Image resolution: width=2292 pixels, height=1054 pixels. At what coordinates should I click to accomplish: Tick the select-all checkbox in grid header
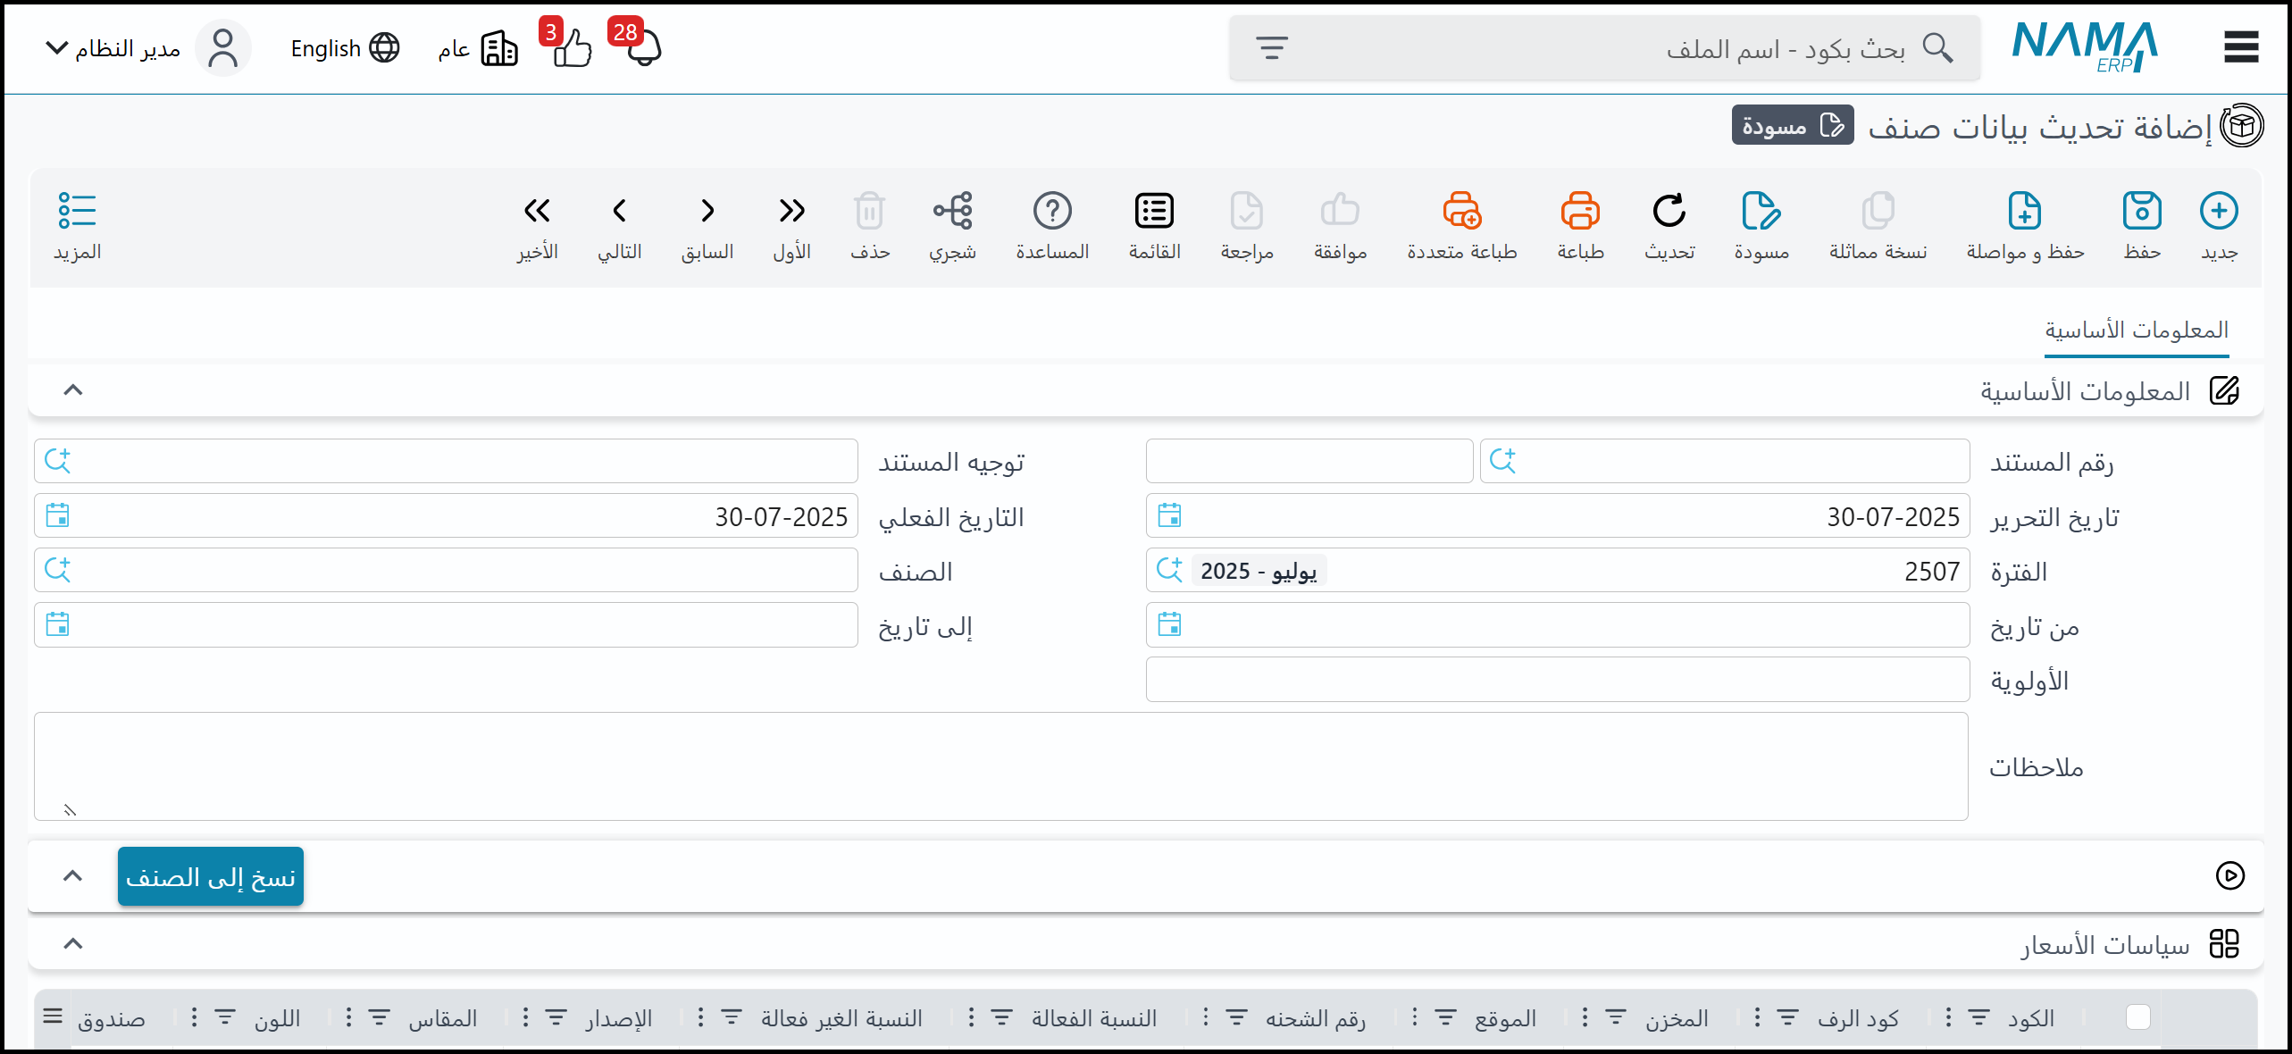(2137, 1016)
